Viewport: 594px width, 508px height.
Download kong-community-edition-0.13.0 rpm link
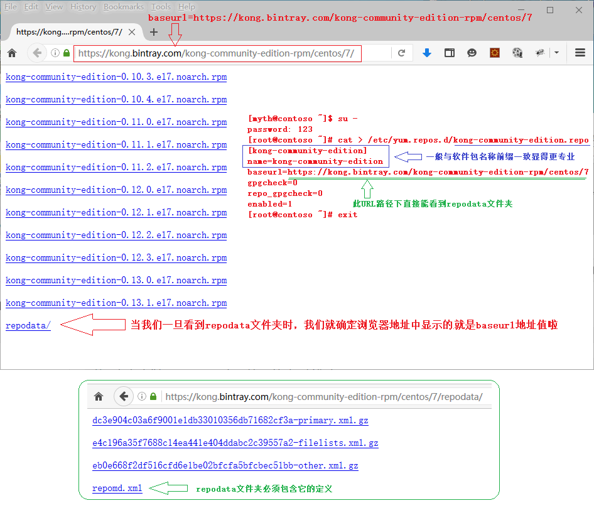116,280
